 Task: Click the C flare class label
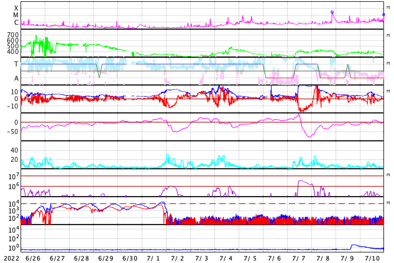[x=16, y=22]
